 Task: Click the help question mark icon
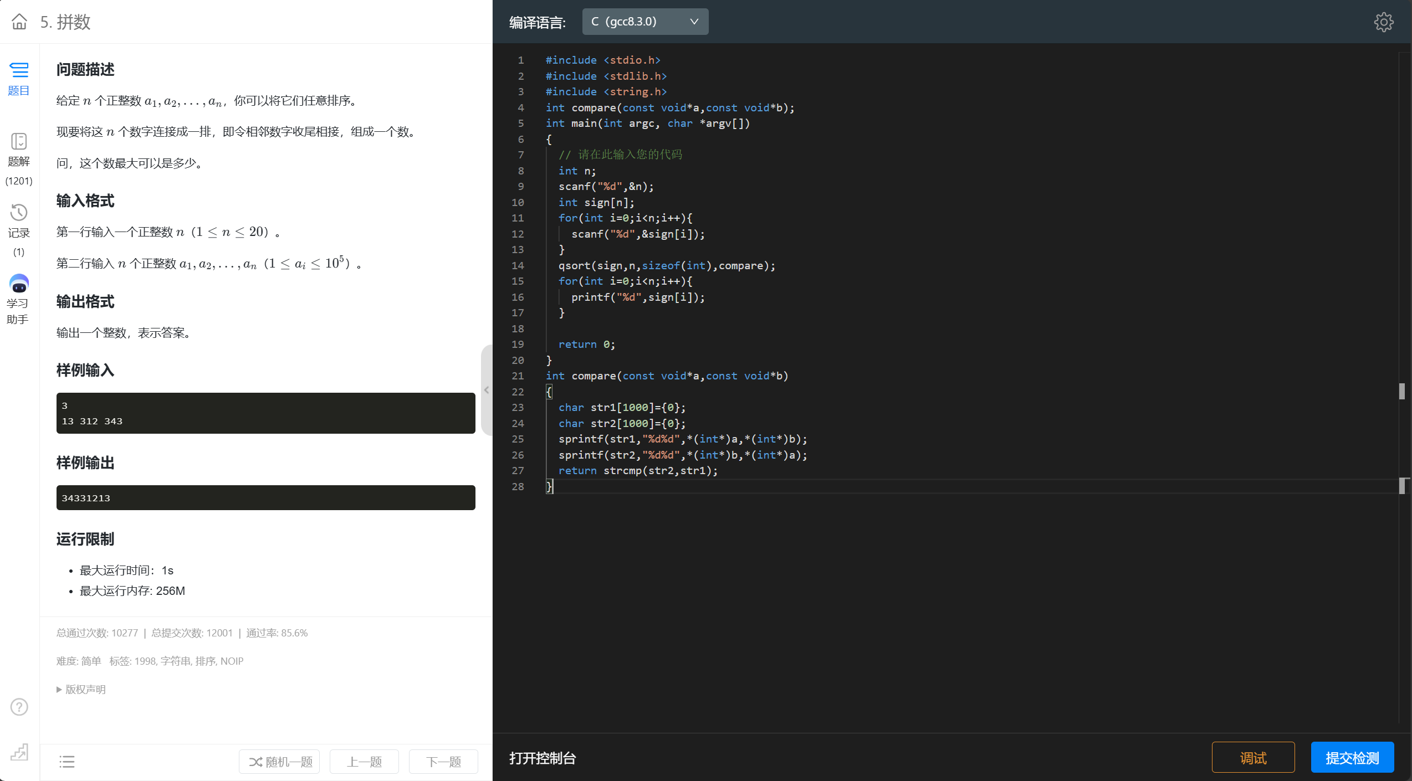[19, 707]
